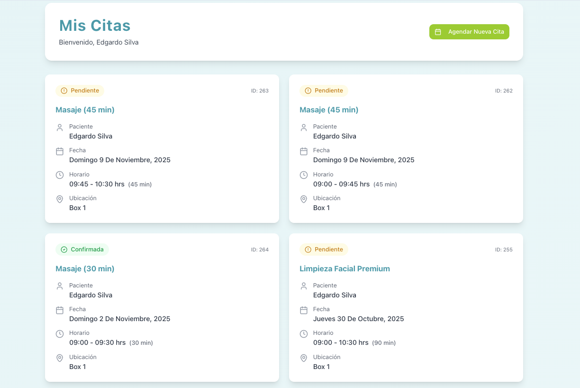Screen dimensions: 580x388
Task: Click location pin icon in appointment 264 card
Action: point(60,358)
